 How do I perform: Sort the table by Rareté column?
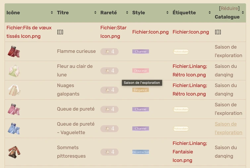pos(127,13)
